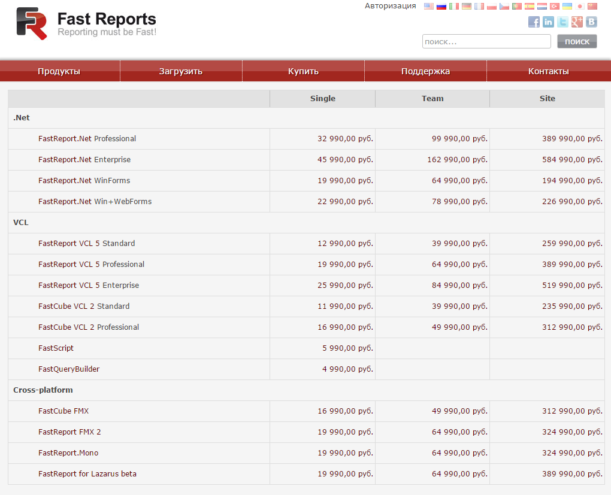Open the Продукты menu

pos(59,71)
